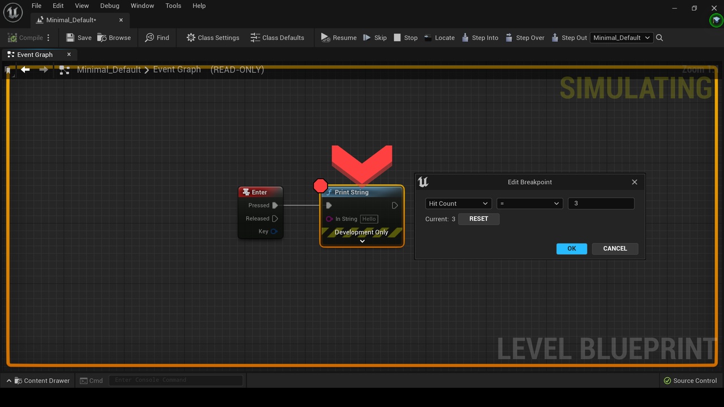Open the Tools menu
Image resolution: width=724 pixels, height=407 pixels.
(x=173, y=6)
